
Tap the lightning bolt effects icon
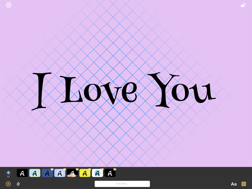click(18, 184)
